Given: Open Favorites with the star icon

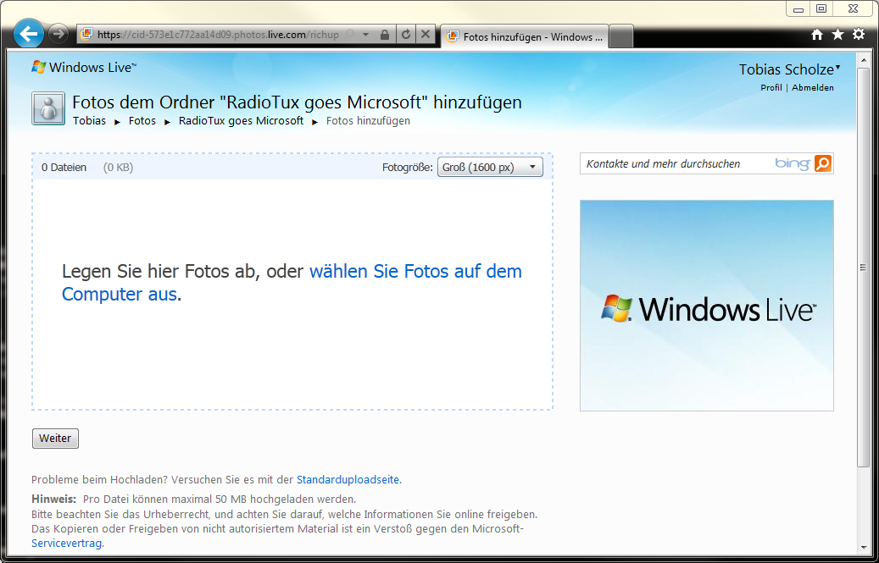Looking at the screenshot, I should tap(837, 35).
